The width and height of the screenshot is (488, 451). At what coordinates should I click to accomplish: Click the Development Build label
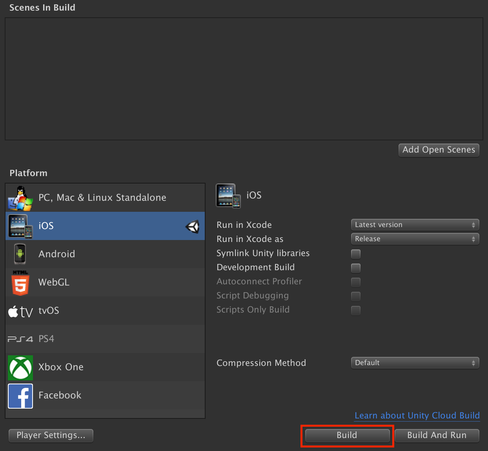click(x=255, y=267)
